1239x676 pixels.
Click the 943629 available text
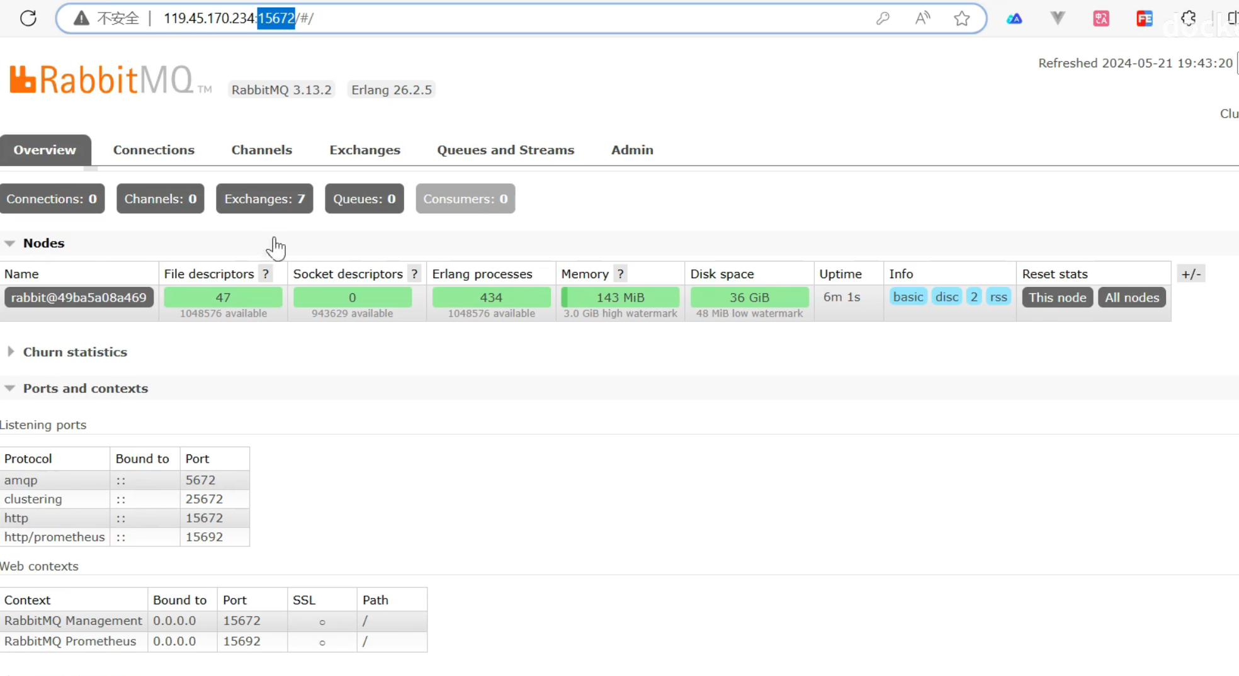(352, 313)
